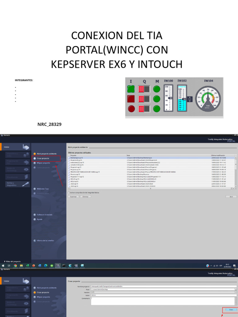Open the Windows Start menu
The width and height of the screenshot is (238, 317).
tap(3, 266)
